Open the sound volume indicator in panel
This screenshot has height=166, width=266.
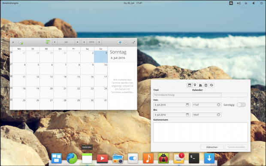tap(239, 3)
